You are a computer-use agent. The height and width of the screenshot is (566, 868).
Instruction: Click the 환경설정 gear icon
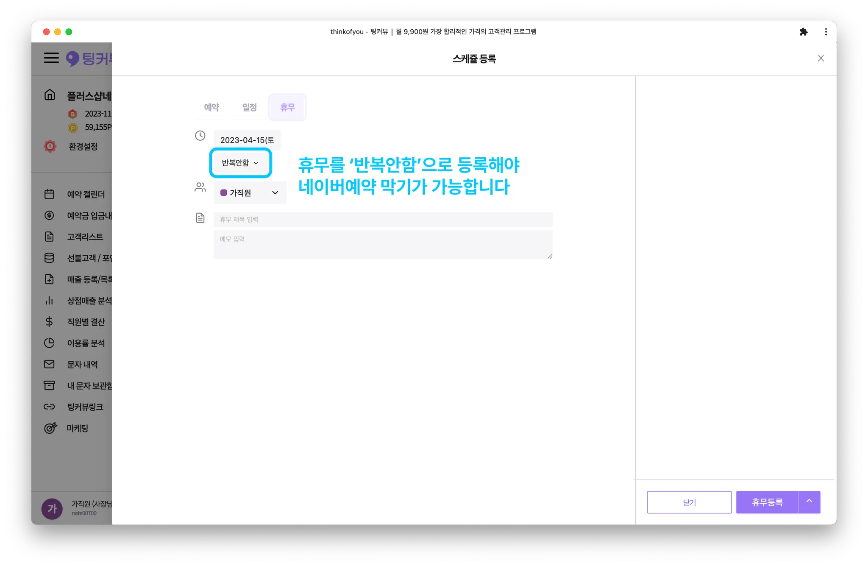point(50,146)
